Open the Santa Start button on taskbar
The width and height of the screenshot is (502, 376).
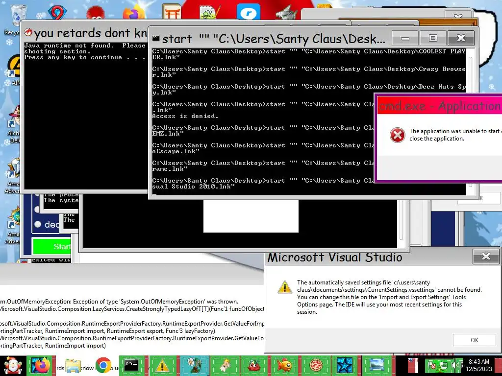click(x=12, y=366)
